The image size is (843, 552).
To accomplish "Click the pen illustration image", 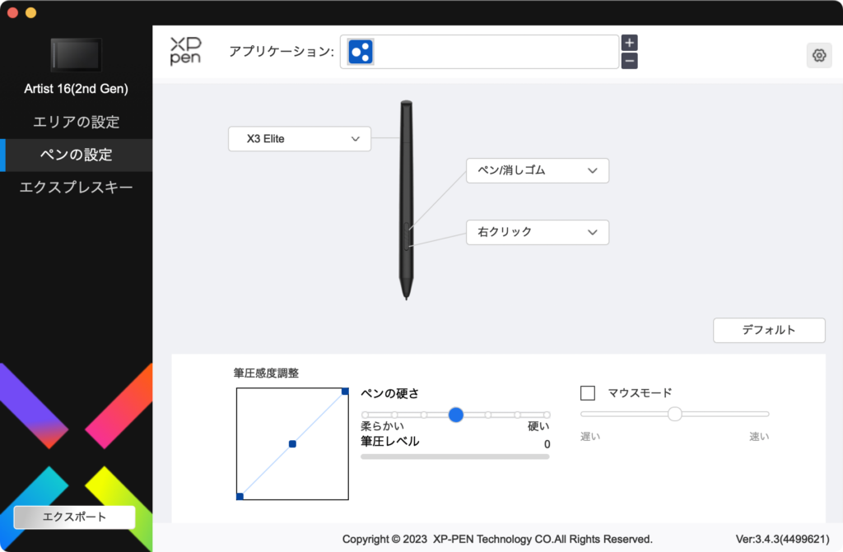I will tap(407, 200).
